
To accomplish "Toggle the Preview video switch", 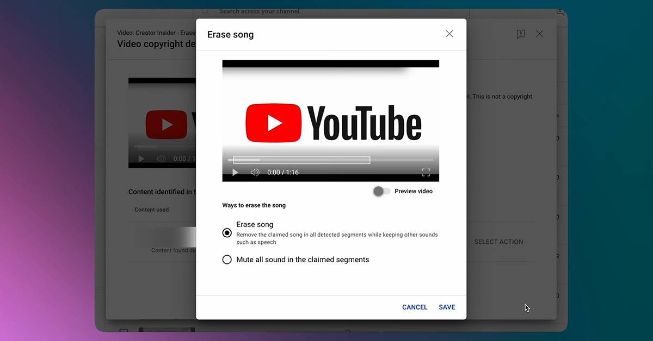I will click(381, 191).
